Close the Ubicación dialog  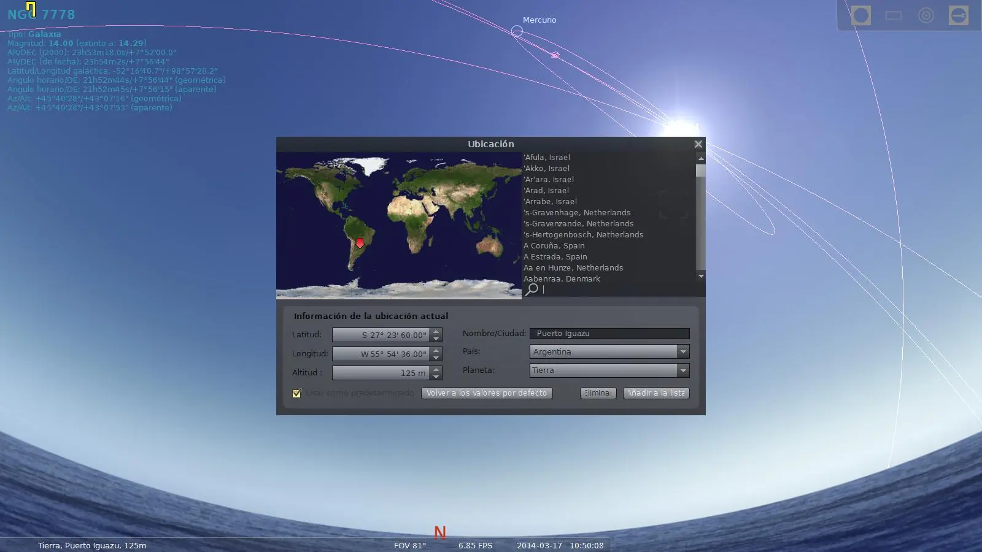[698, 144]
